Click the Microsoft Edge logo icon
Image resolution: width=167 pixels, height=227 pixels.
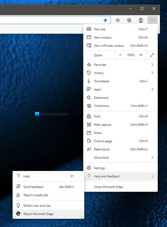coord(18,214)
